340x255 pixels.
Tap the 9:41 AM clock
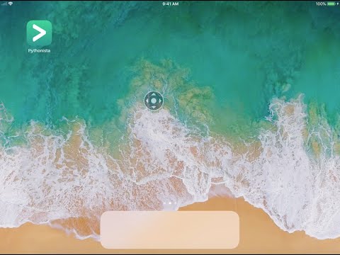pos(171,4)
